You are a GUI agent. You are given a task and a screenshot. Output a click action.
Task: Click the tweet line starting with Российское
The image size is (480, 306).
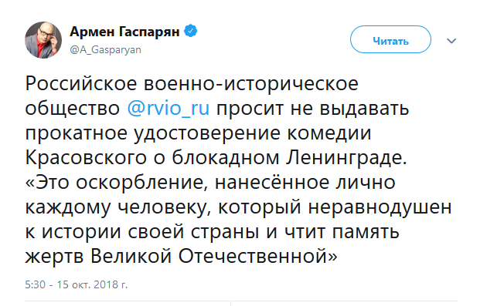[192, 83]
